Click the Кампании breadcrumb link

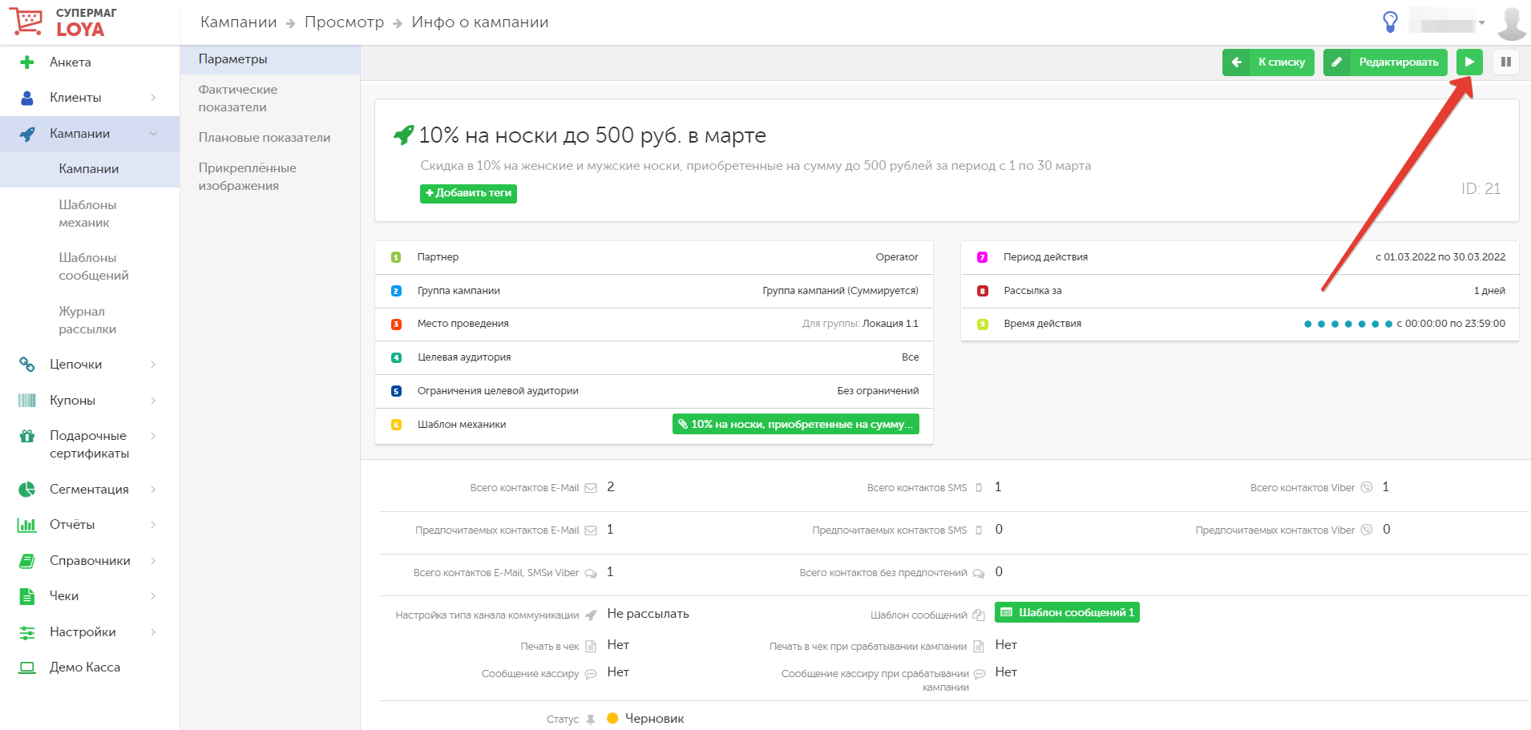(239, 22)
